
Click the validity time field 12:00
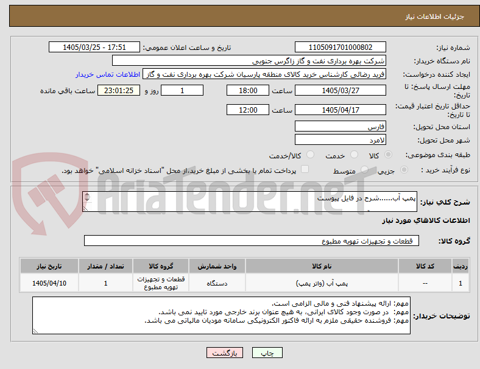point(248,110)
